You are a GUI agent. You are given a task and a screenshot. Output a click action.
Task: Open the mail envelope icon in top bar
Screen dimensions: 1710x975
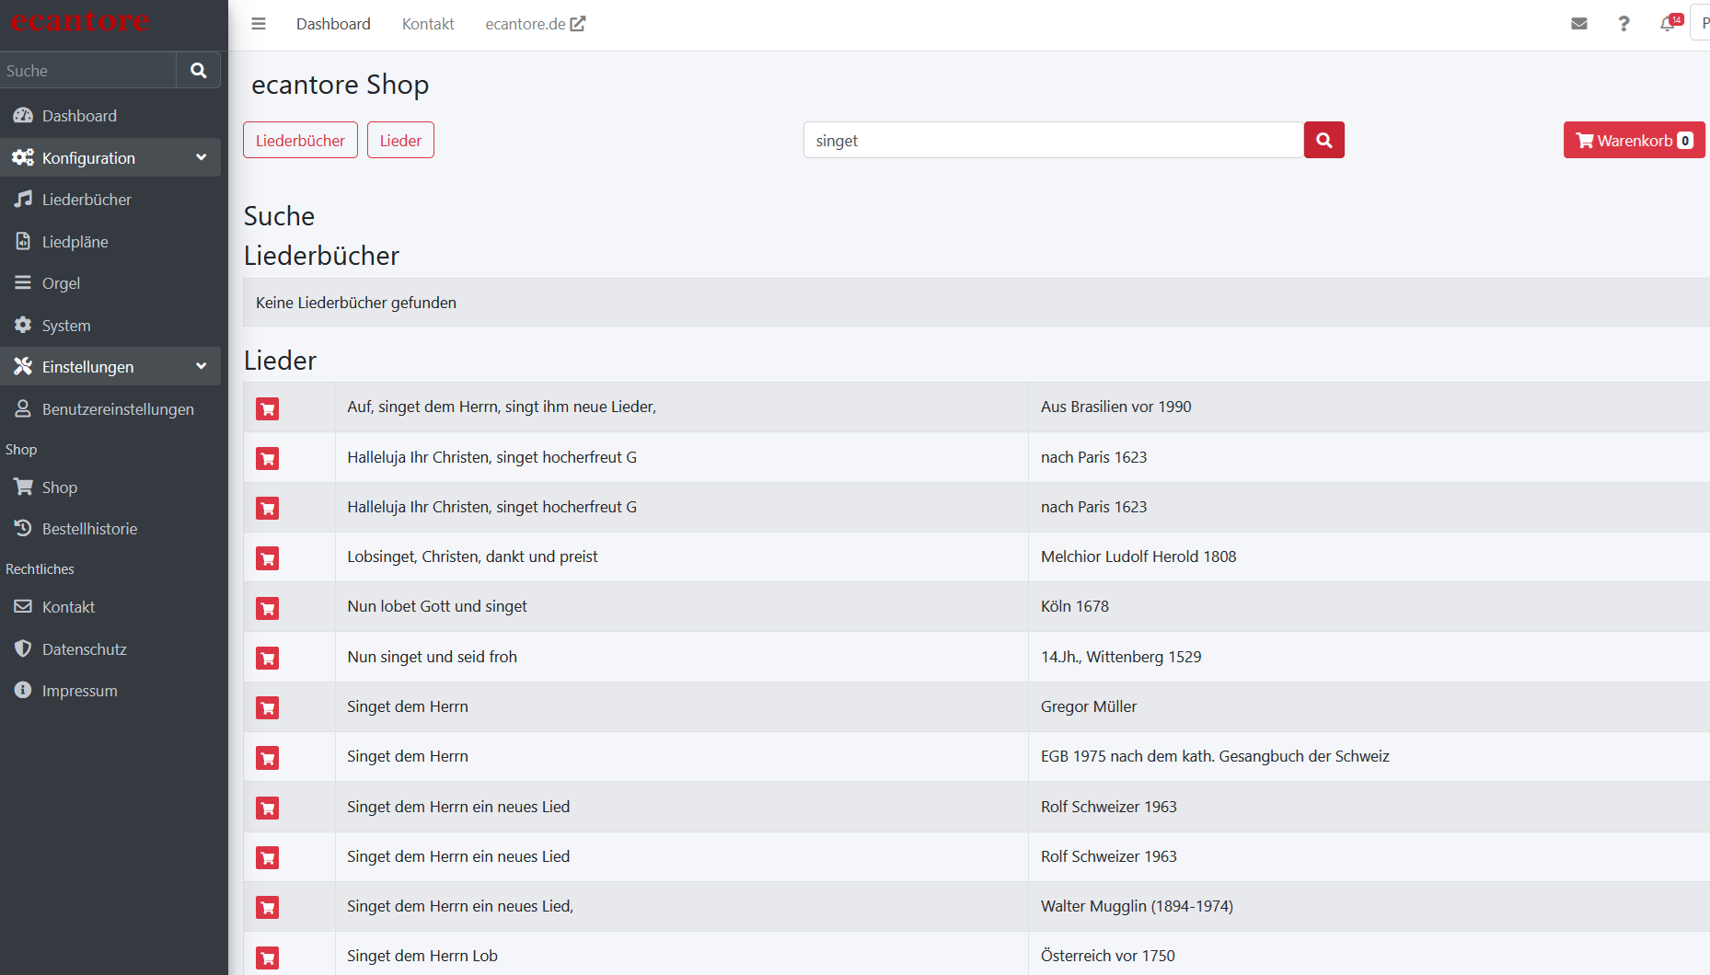[1579, 24]
